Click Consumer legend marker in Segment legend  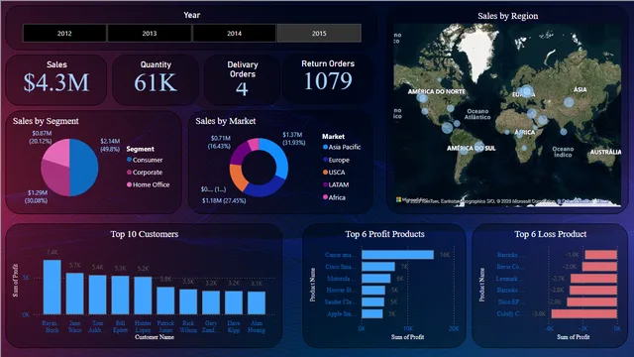[x=130, y=160]
